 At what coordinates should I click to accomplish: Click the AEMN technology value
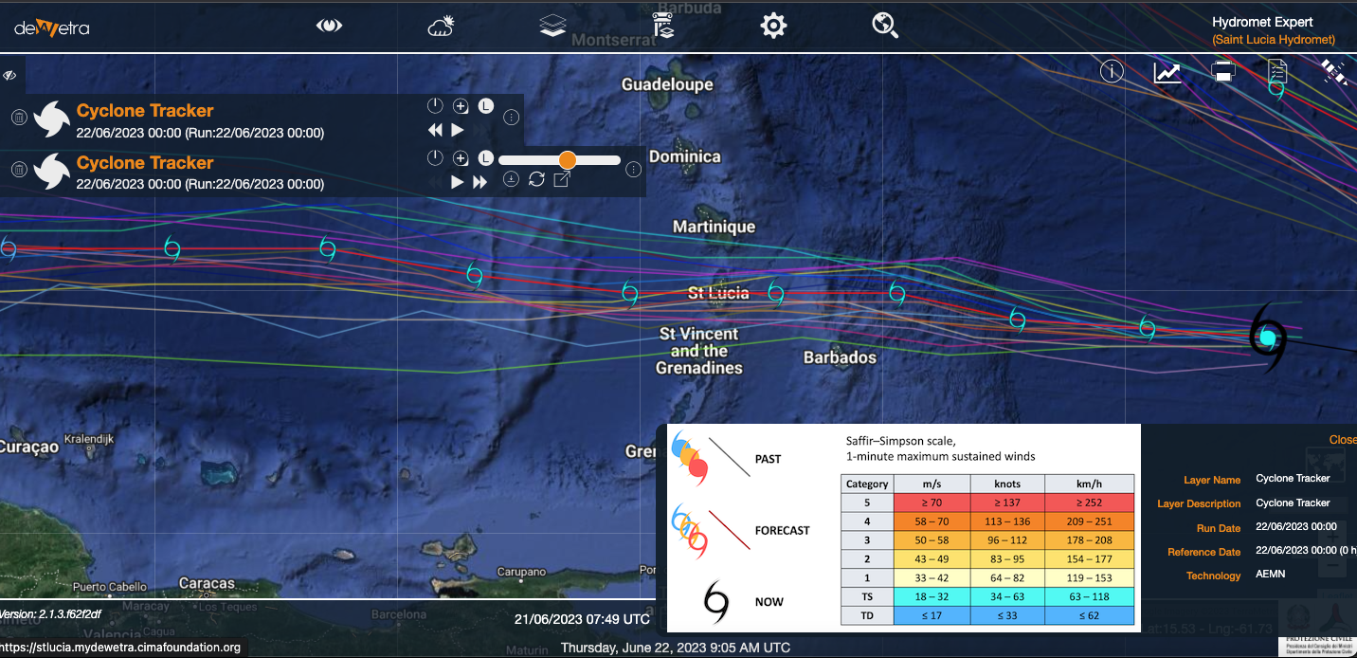[x=1271, y=575]
